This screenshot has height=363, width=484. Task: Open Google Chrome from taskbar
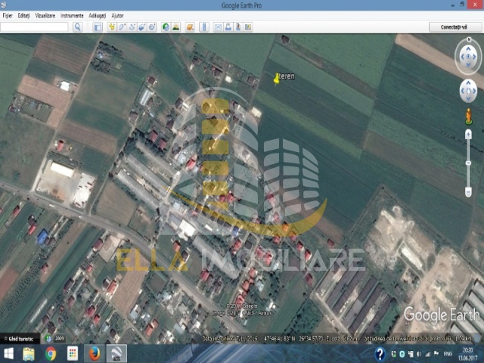coord(51,354)
